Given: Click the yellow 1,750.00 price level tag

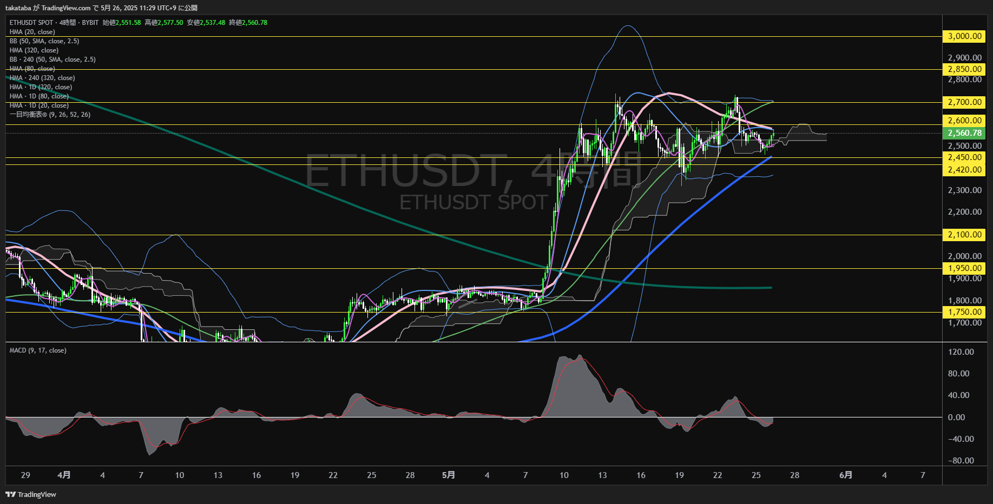Looking at the screenshot, I should (x=964, y=312).
